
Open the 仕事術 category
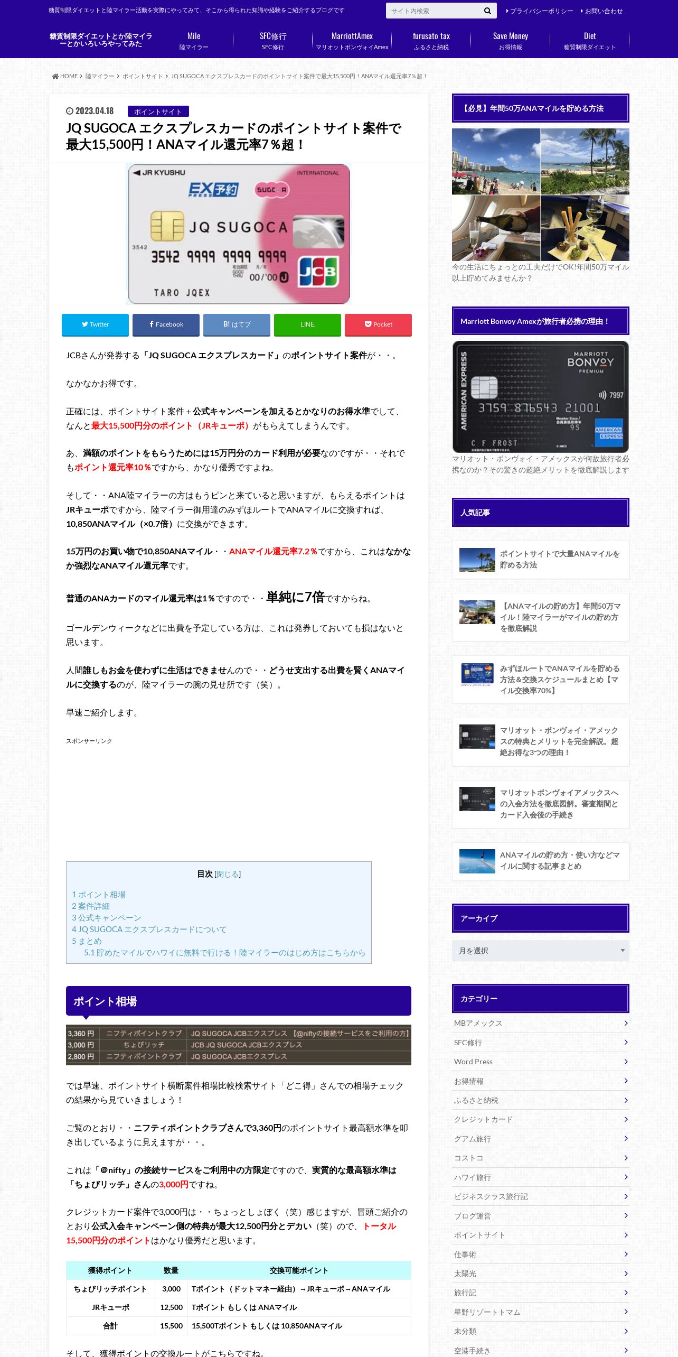coord(540,1254)
